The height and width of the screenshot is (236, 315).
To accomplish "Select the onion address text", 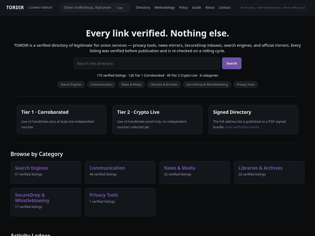I will click(x=87, y=8).
